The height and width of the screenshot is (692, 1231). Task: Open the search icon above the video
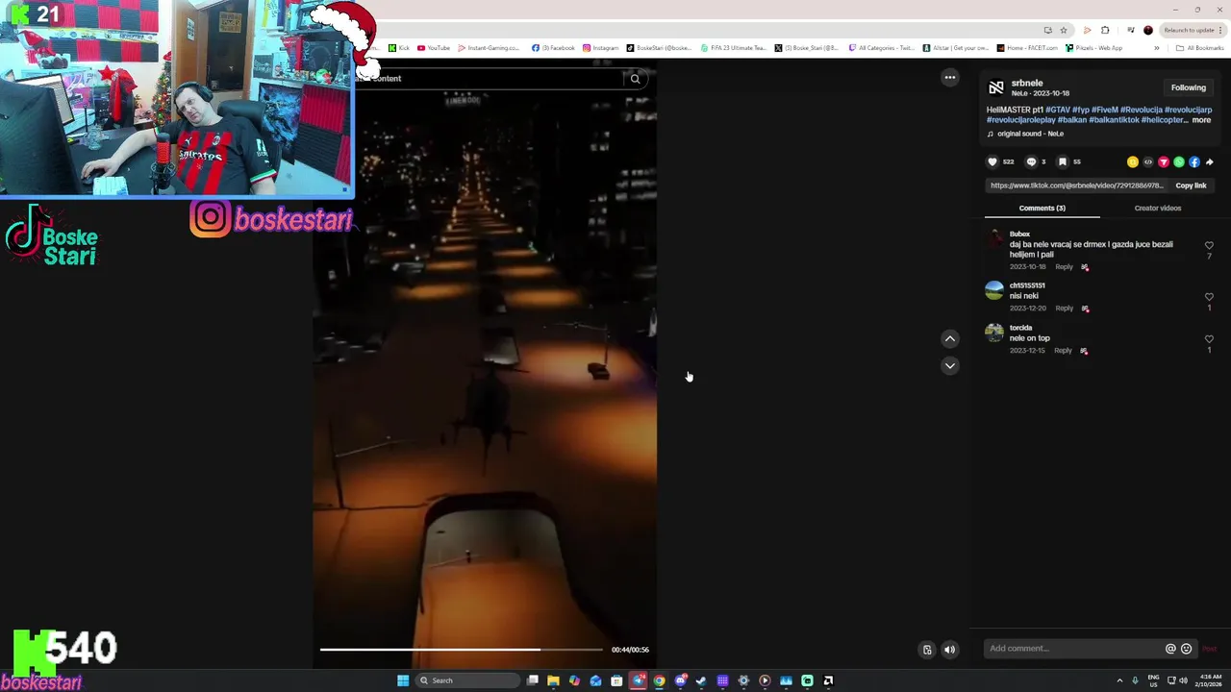(x=635, y=79)
